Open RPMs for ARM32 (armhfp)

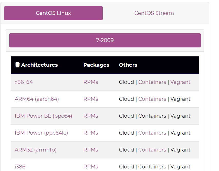[x=91, y=150]
